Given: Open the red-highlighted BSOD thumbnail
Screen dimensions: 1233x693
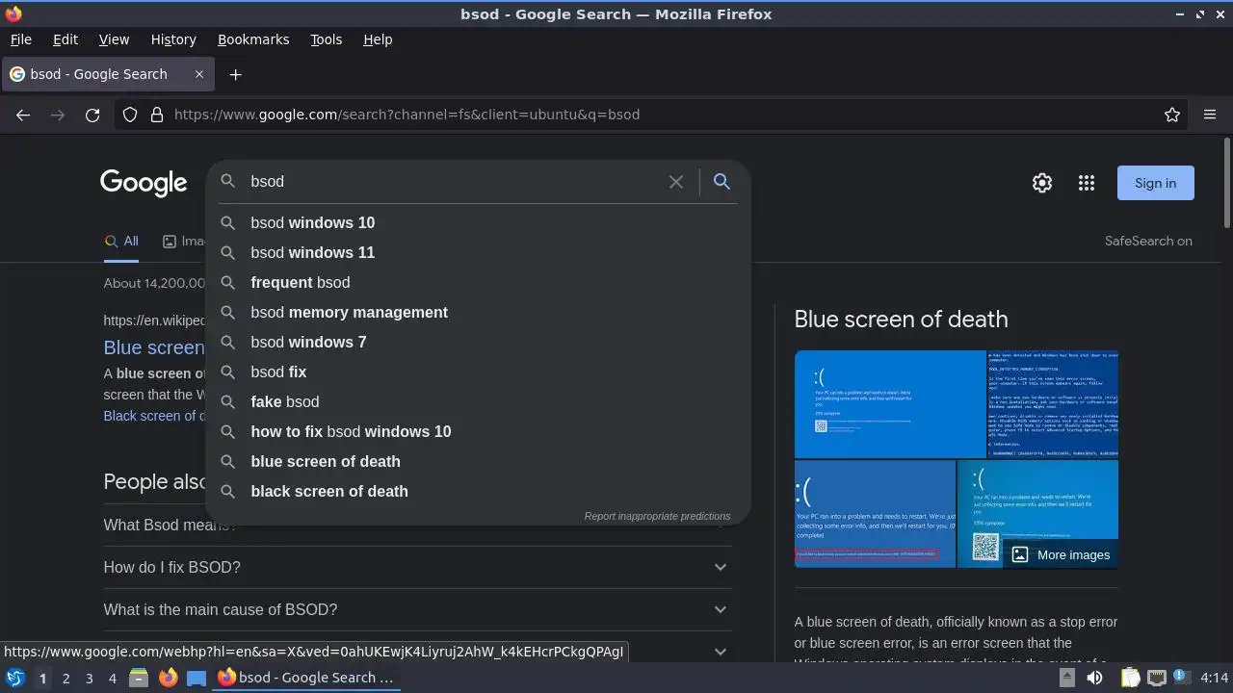Looking at the screenshot, I should pyautogui.click(x=875, y=514).
